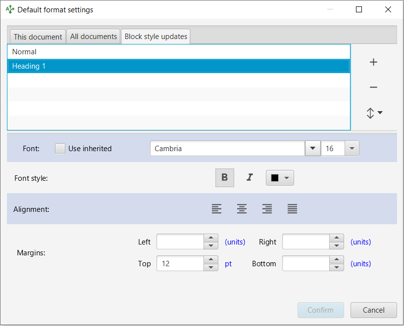The image size is (404, 326).
Task: Click the Bottom margin units link
Action: (361, 264)
